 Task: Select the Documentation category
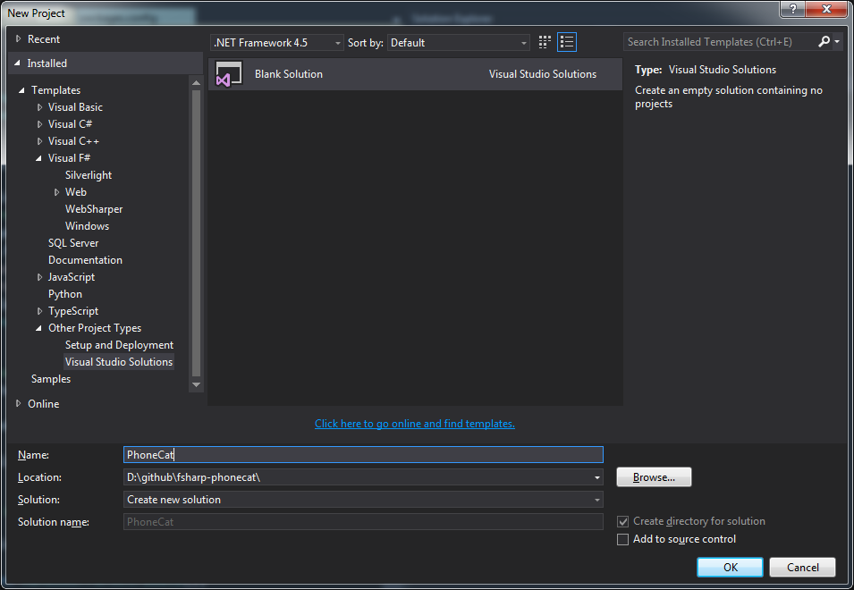(85, 259)
